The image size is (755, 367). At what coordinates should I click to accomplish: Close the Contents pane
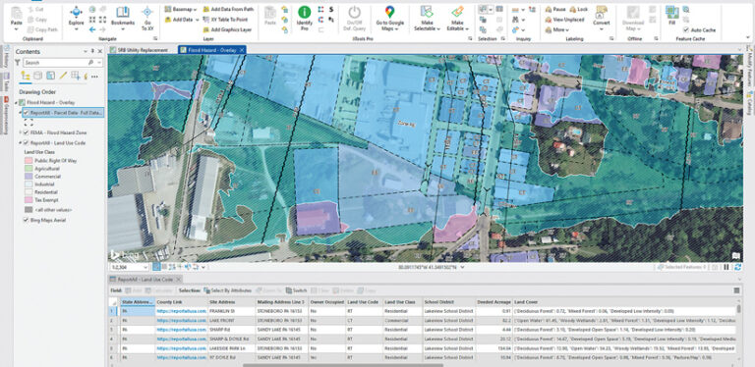100,51
